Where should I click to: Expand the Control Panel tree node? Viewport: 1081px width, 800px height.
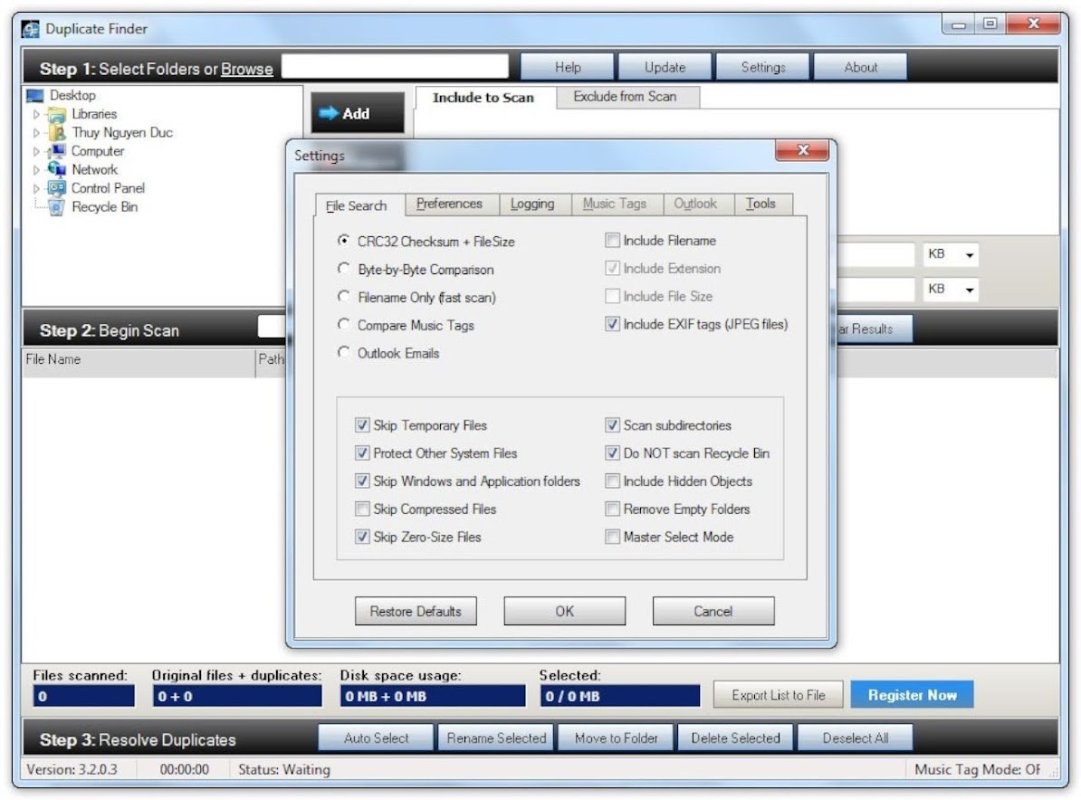(36, 189)
